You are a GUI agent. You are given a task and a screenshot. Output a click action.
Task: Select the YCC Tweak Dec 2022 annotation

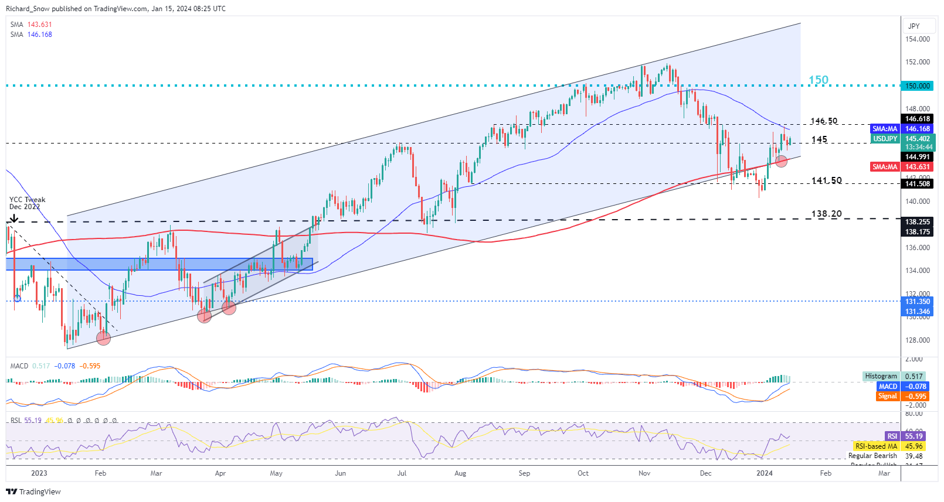27,203
